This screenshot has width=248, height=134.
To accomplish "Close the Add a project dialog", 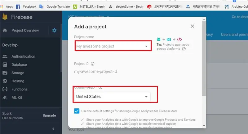I will coord(192,26).
